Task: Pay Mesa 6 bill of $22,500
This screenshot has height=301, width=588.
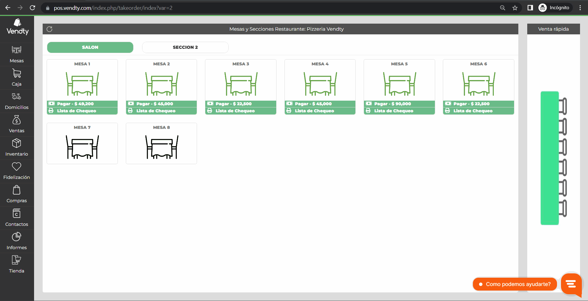Action: (479, 104)
